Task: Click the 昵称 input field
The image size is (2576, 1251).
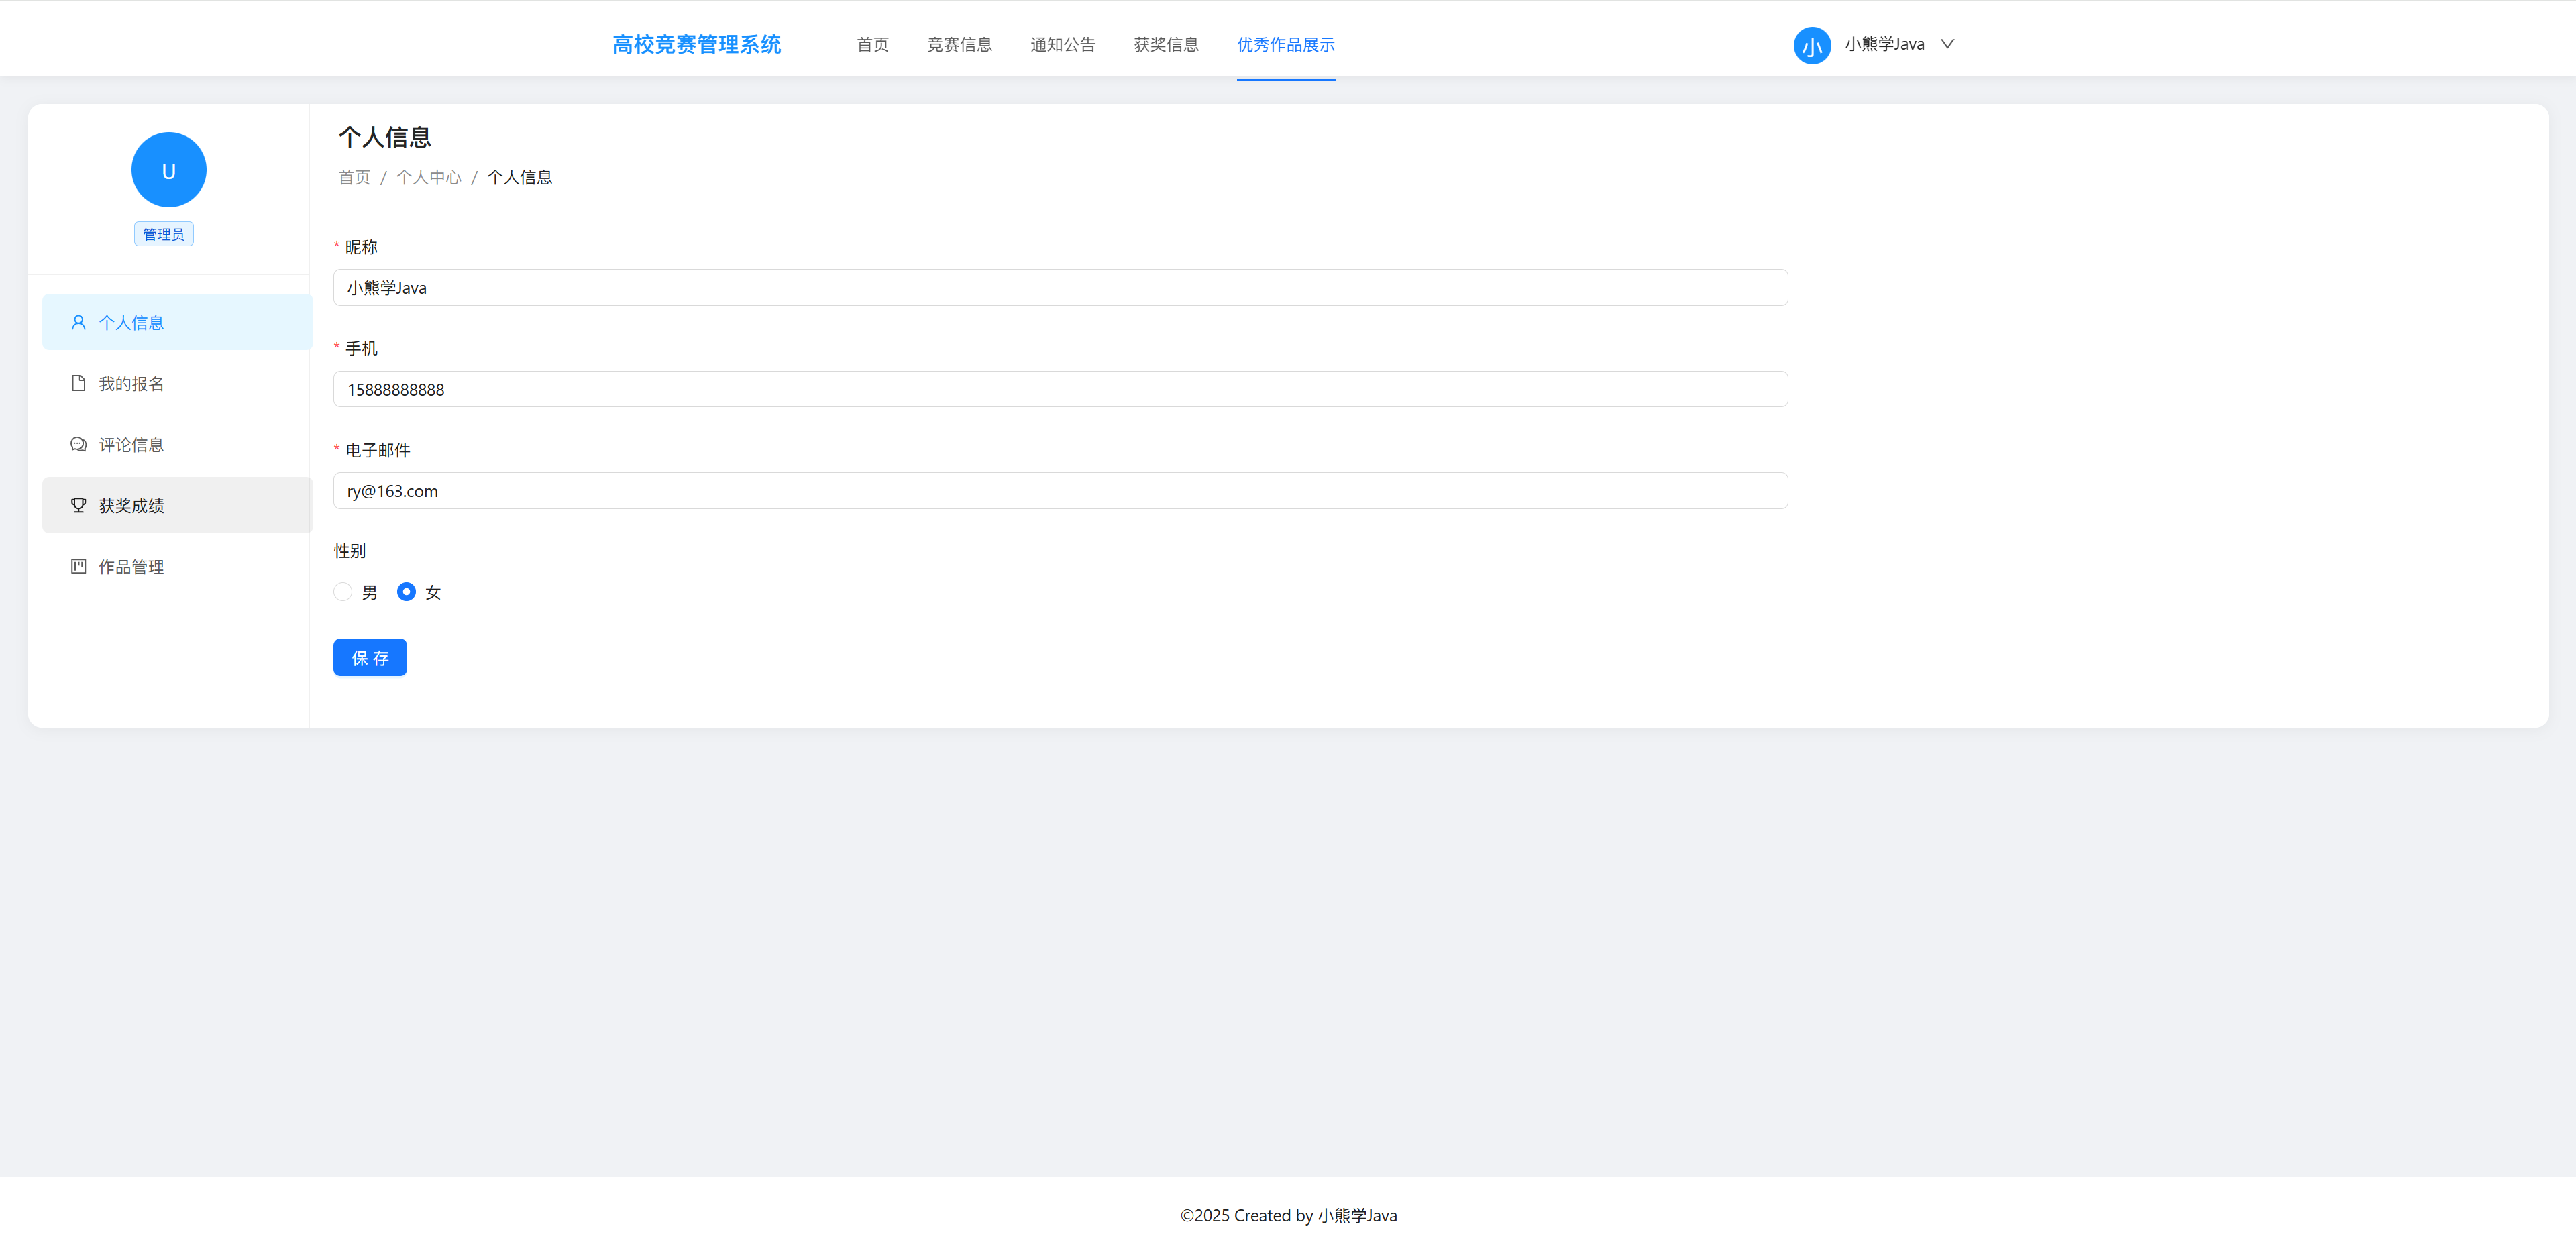Action: coord(1060,288)
